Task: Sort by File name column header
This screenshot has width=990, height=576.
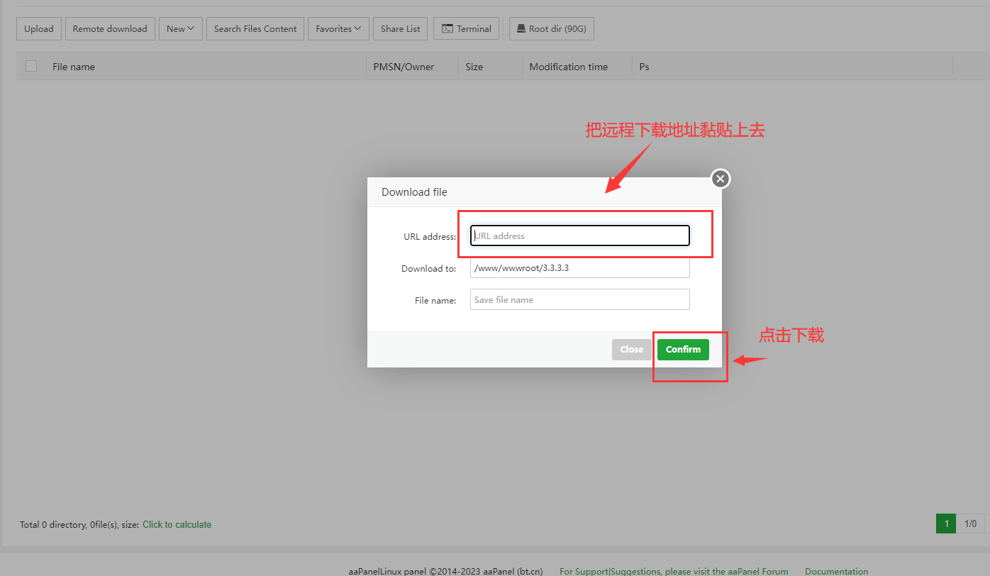Action: [74, 67]
